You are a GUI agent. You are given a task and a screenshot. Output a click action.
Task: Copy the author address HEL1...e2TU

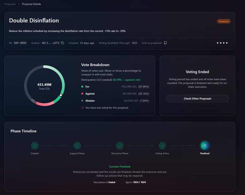pos(62,43)
